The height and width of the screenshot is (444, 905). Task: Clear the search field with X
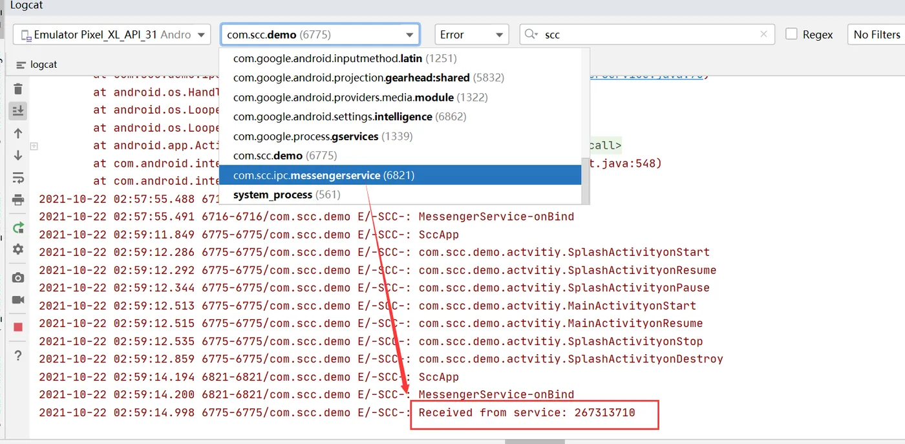click(x=764, y=34)
